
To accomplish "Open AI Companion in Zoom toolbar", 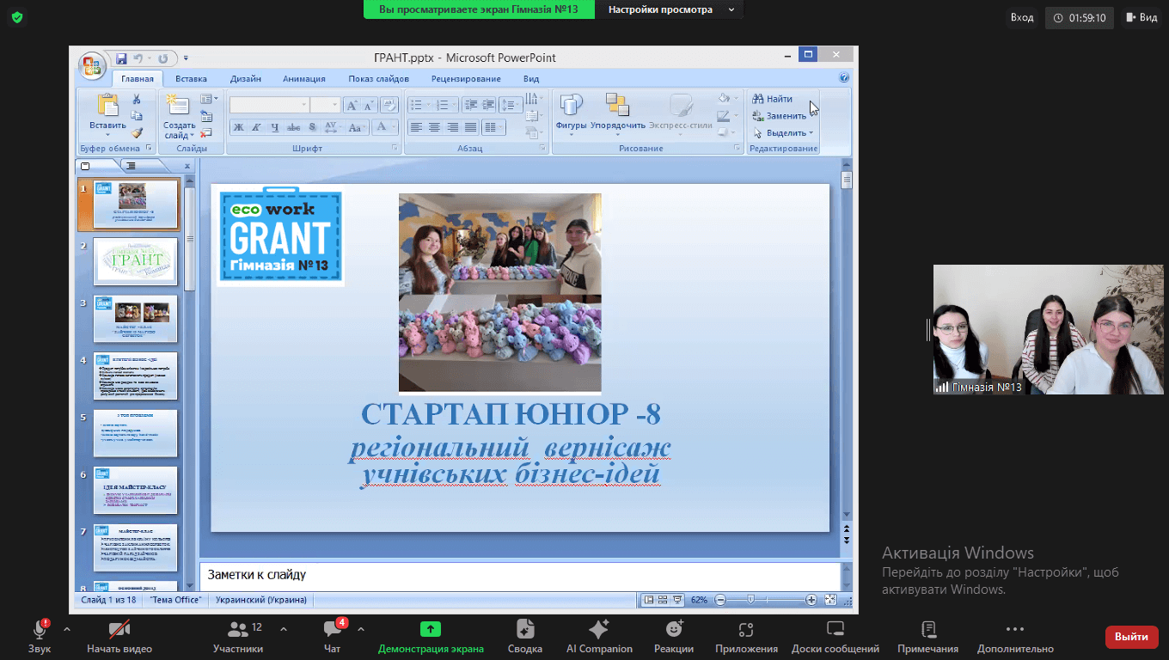I will point(599,637).
